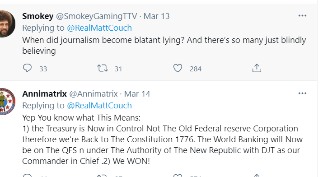Reply to Annimatrix's tweet

point(27,175)
